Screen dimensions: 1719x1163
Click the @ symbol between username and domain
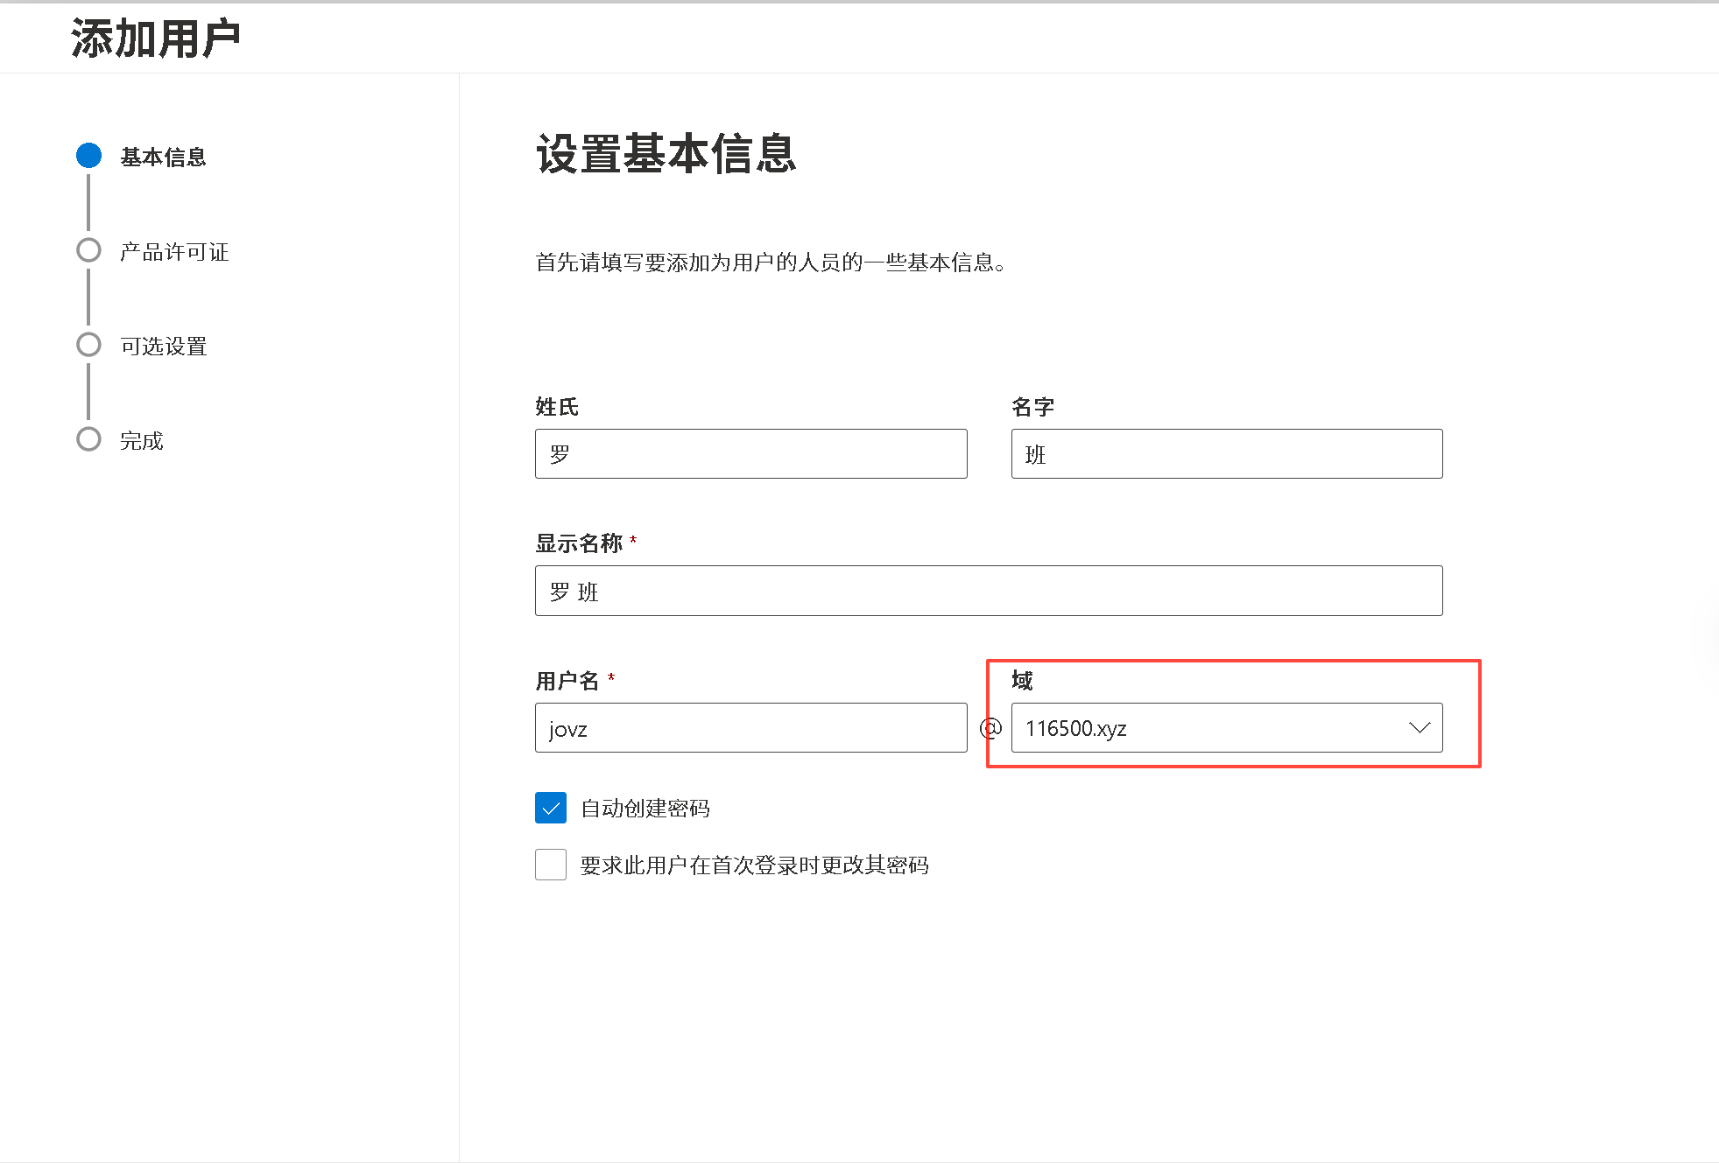tap(990, 728)
